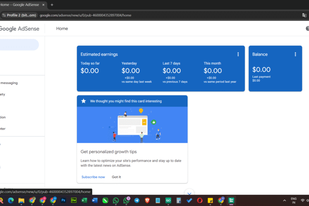Show hidden system tray icons
Image resolution: width=309 pixels, height=206 pixels.
(x=285, y=200)
